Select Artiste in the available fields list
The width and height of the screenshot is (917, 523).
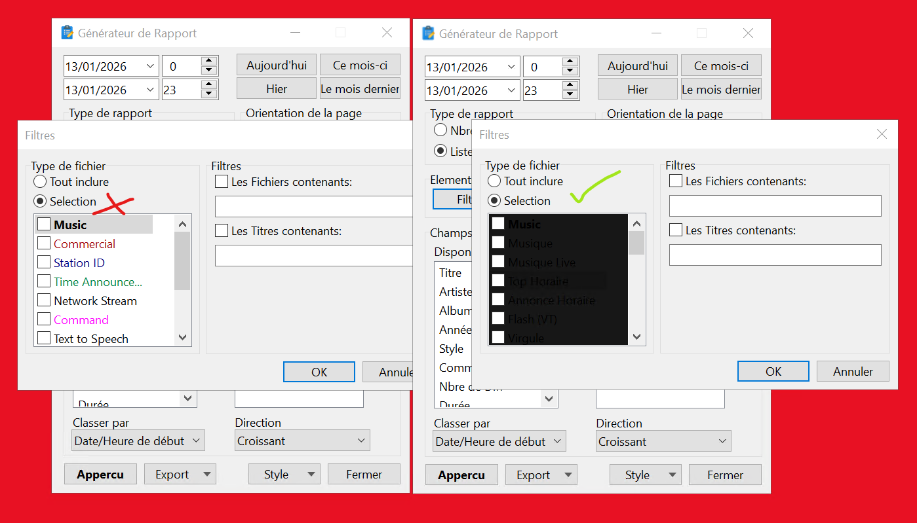(455, 292)
